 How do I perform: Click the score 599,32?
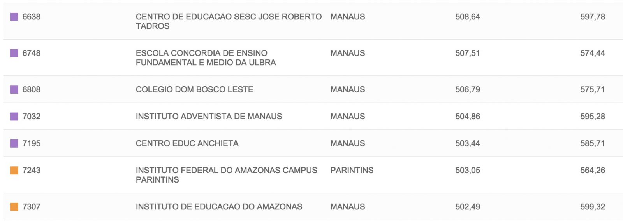[x=592, y=207]
